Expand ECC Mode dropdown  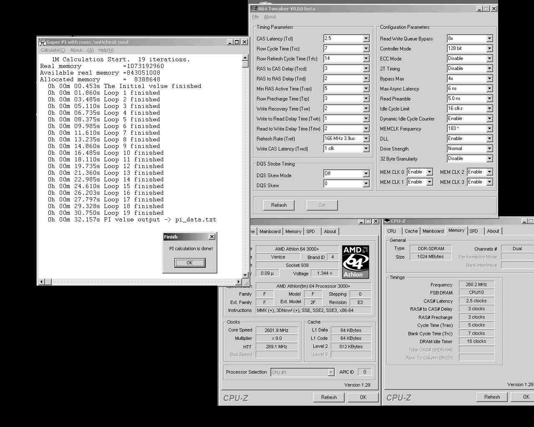(489, 58)
